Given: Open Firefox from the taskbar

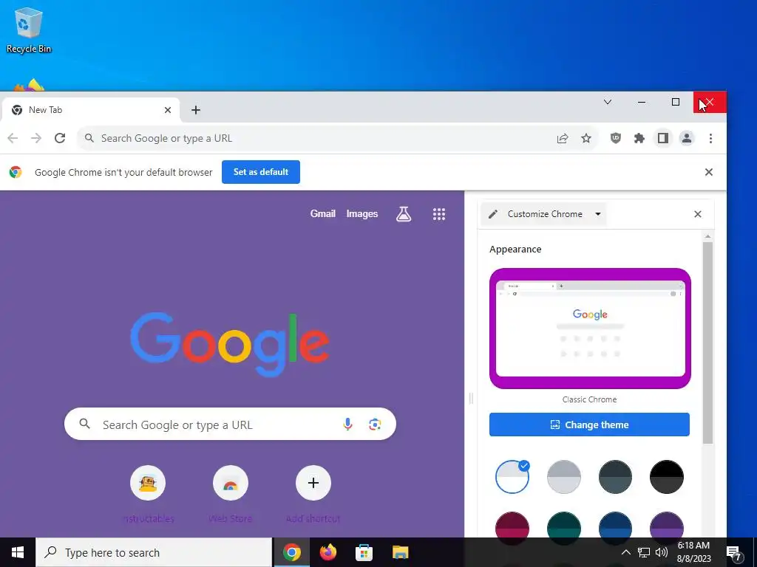Looking at the screenshot, I should click(327, 552).
